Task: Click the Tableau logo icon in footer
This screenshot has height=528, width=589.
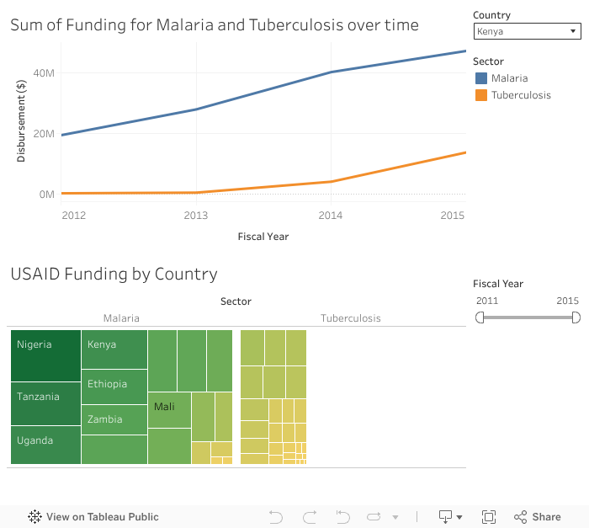Action: pyautogui.click(x=35, y=516)
